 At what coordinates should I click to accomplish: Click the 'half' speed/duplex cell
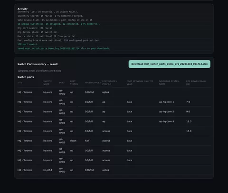coord(87,141)
